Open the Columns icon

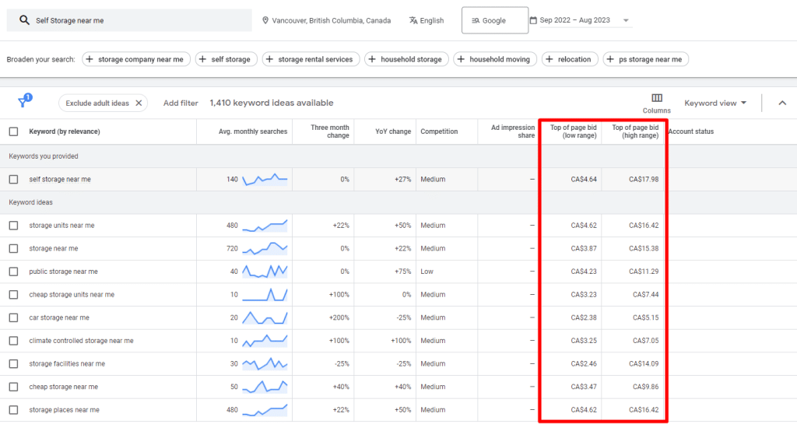click(657, 98)
